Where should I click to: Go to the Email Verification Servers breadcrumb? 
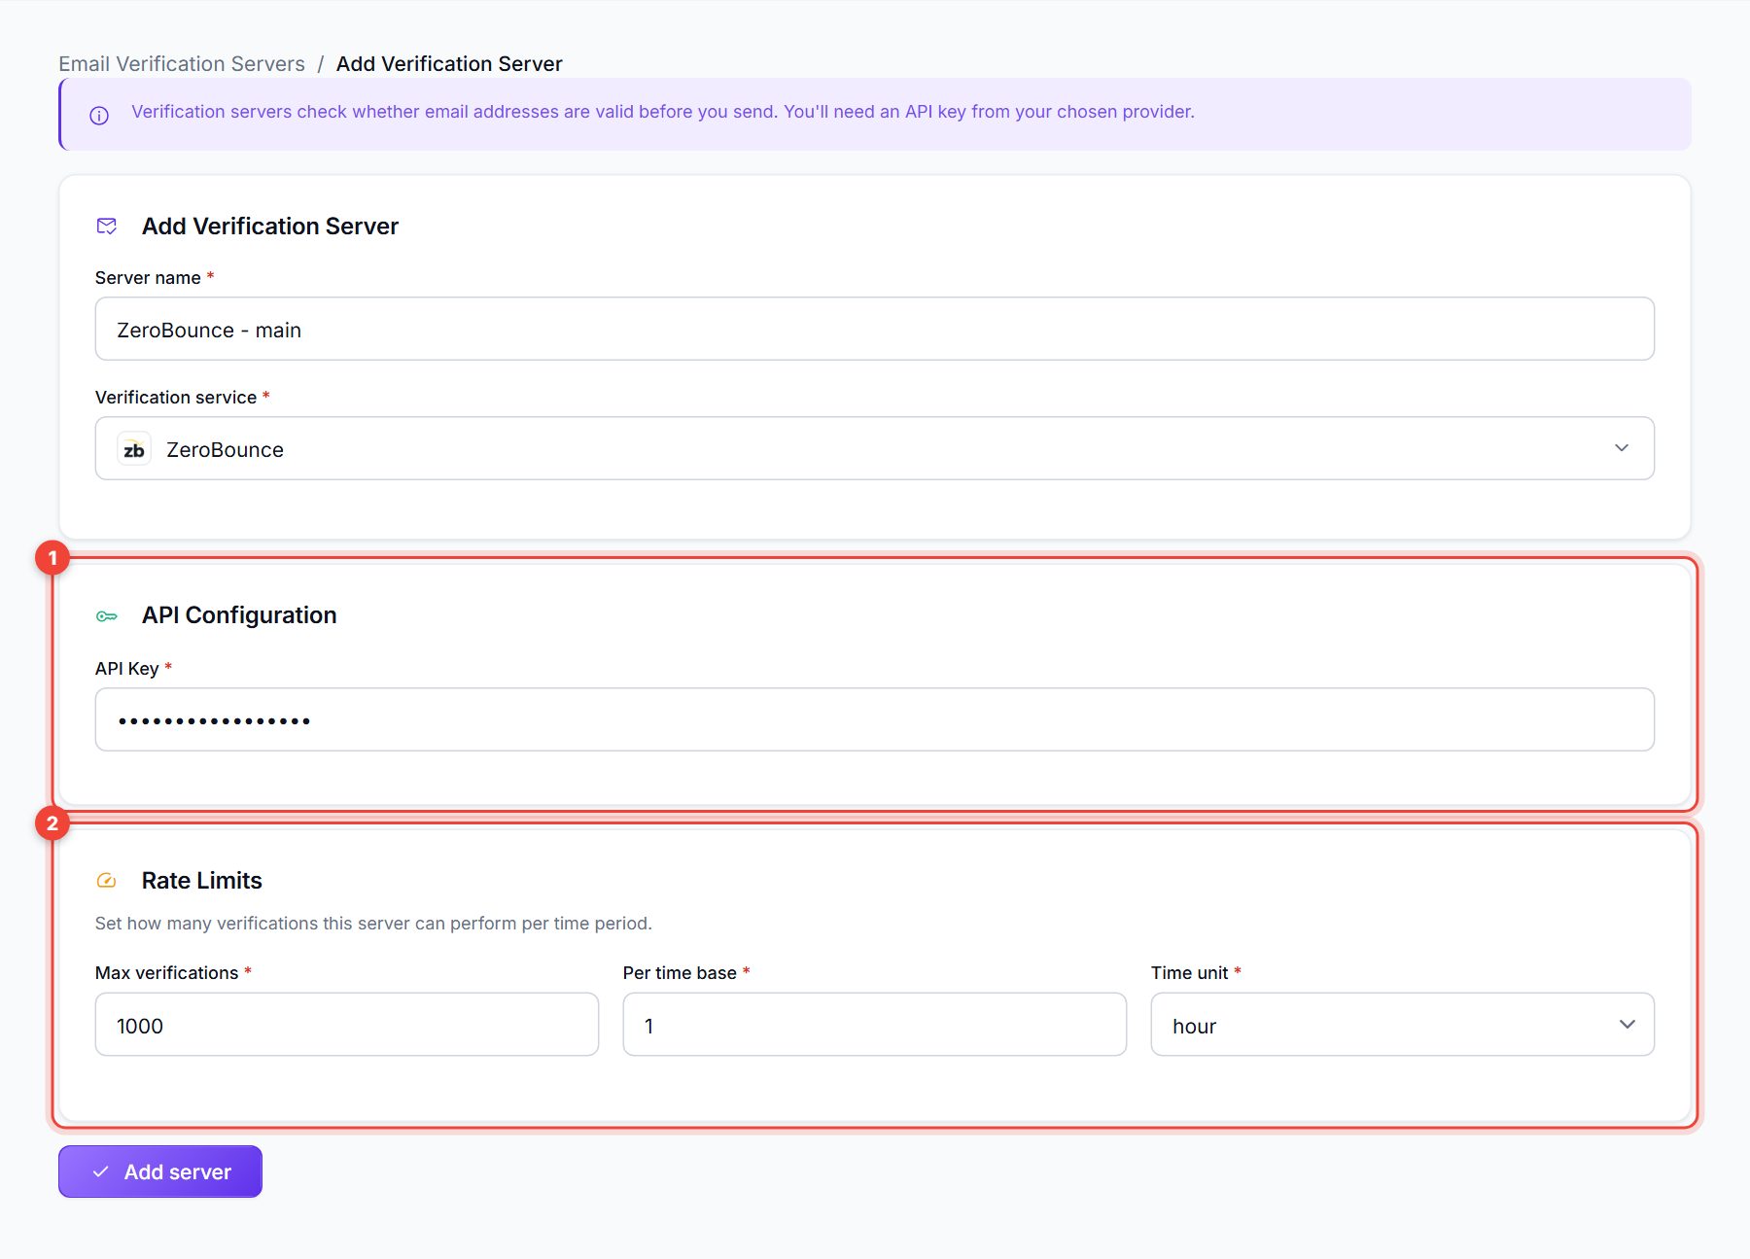click(x=182, y=64)
